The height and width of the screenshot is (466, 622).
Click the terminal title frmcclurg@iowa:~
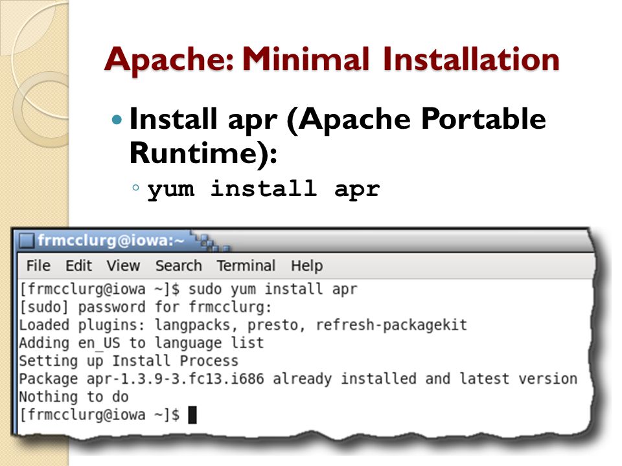point(111,240)
